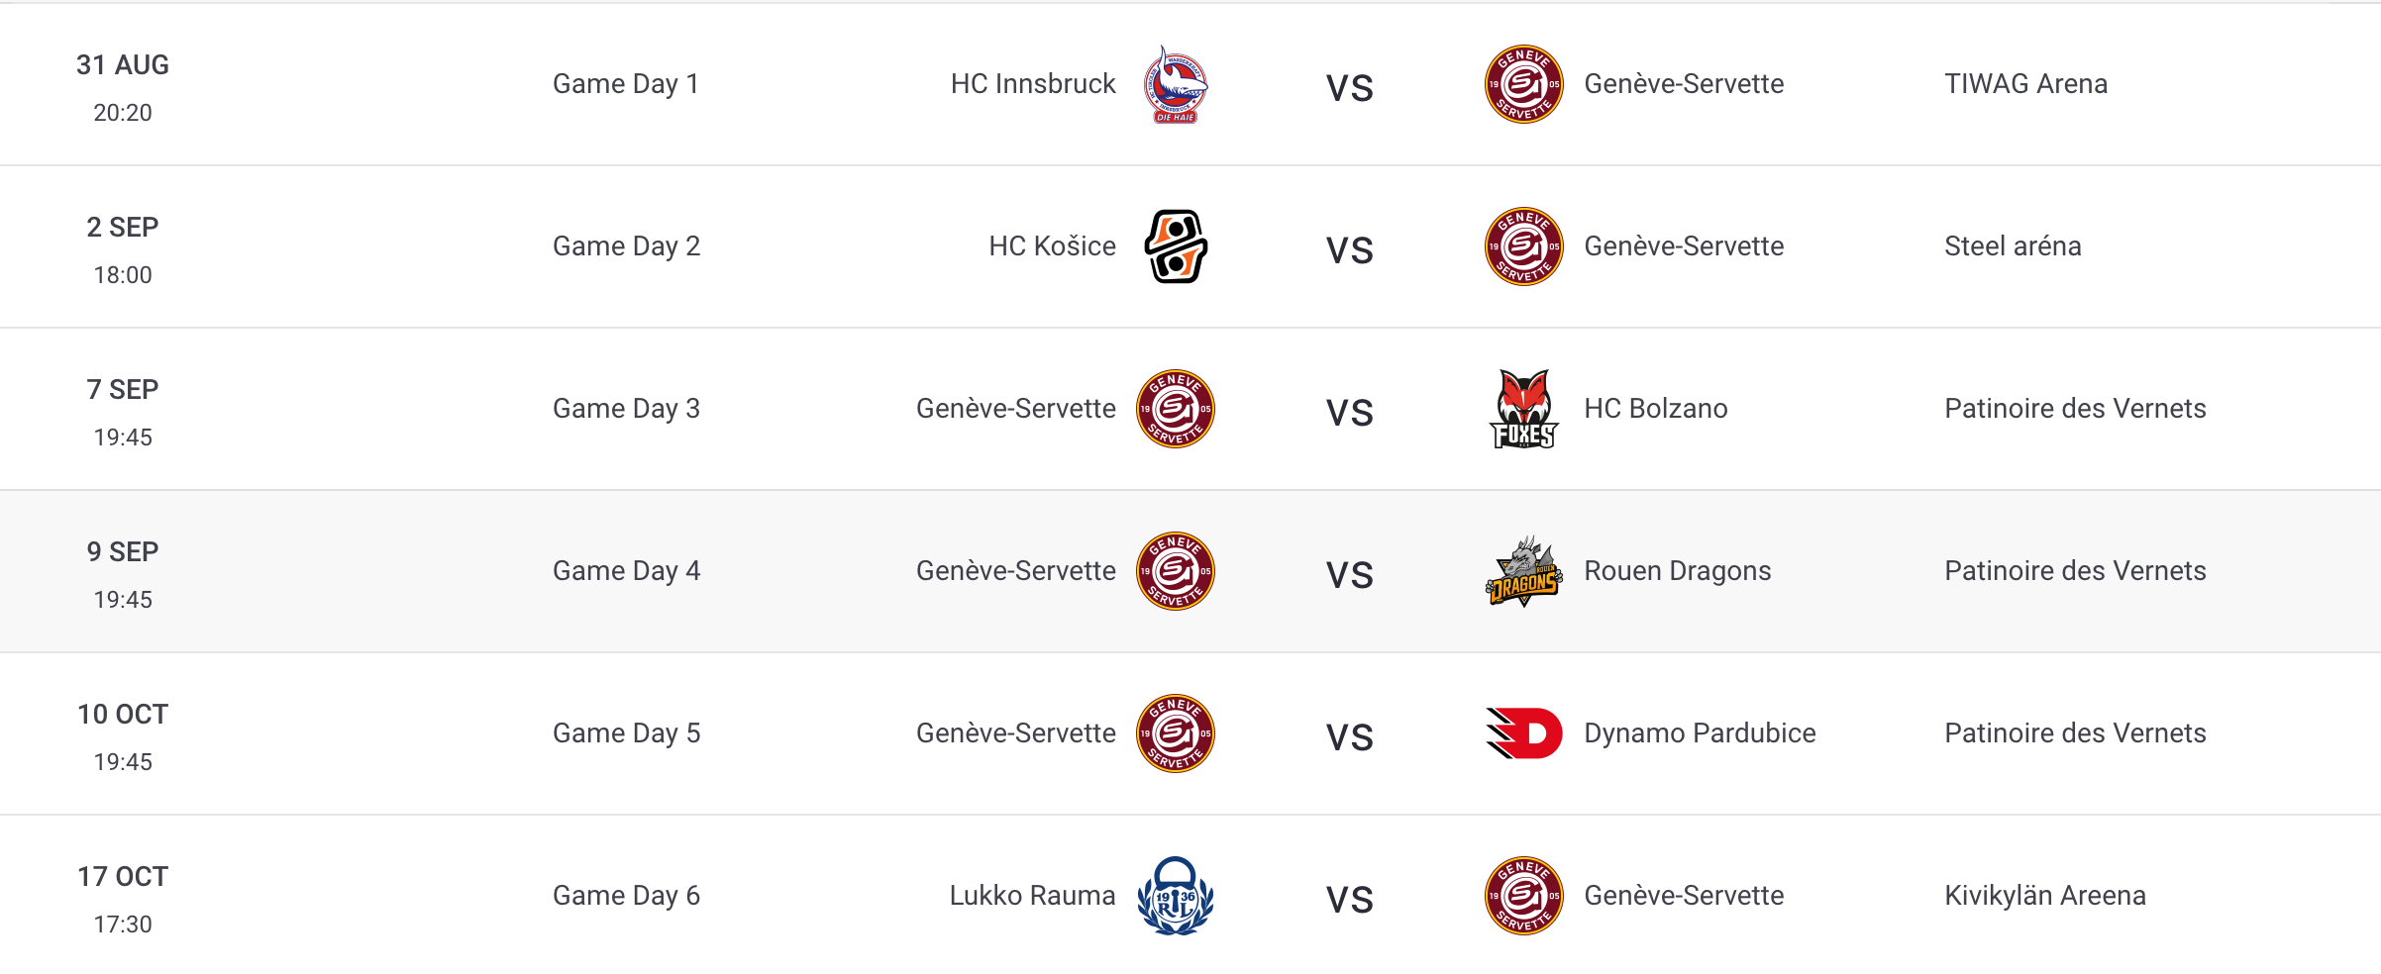Click the HC Innsbruck shark logo
This screenshot has width=2381, height=974.
[1176, 84]
